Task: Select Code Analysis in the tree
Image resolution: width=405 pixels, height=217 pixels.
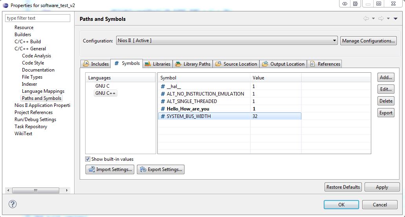Action: (x=36, y=55)
